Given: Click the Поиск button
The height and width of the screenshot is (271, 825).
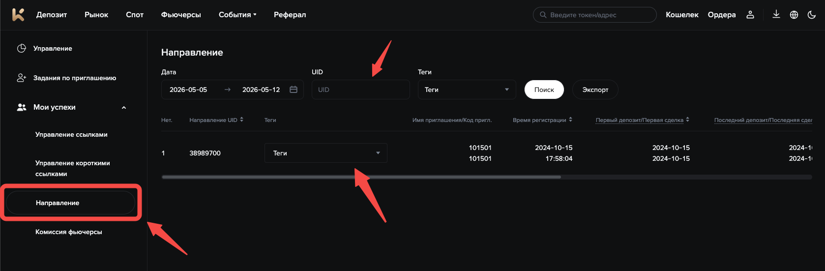Looking at the screenshot, I should 544,90.
